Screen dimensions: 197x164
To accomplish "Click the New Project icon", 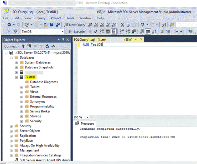I will (x=27, y=25).
